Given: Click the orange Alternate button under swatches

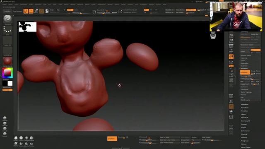Looking at the screenshot, I should 7,90.
